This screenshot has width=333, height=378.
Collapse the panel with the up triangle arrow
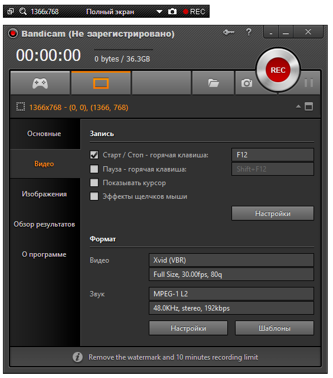298,106
